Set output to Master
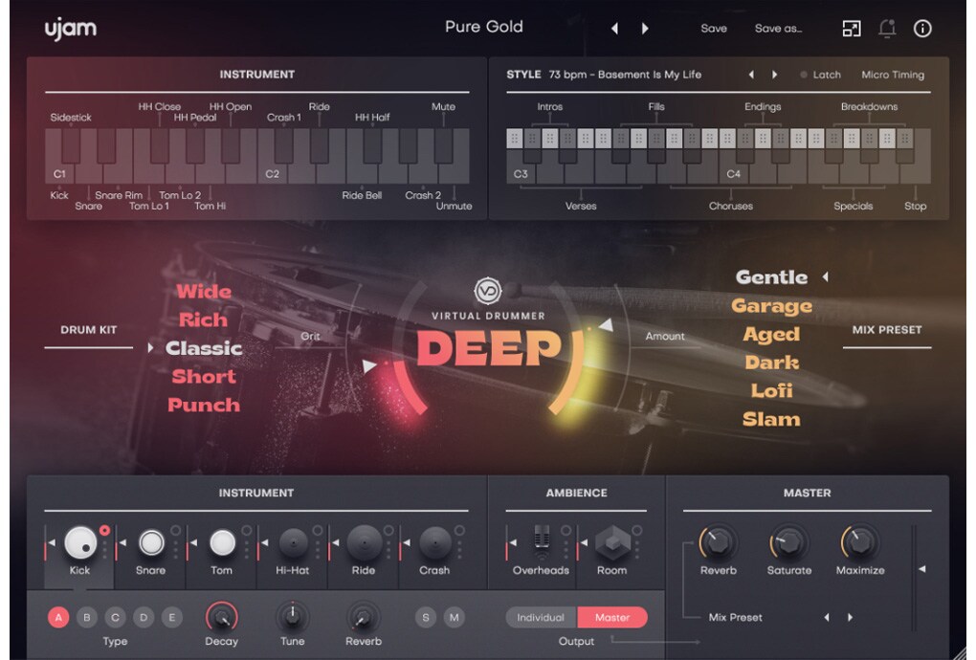The height and width of the screenshot is (660, 976). 612,618
